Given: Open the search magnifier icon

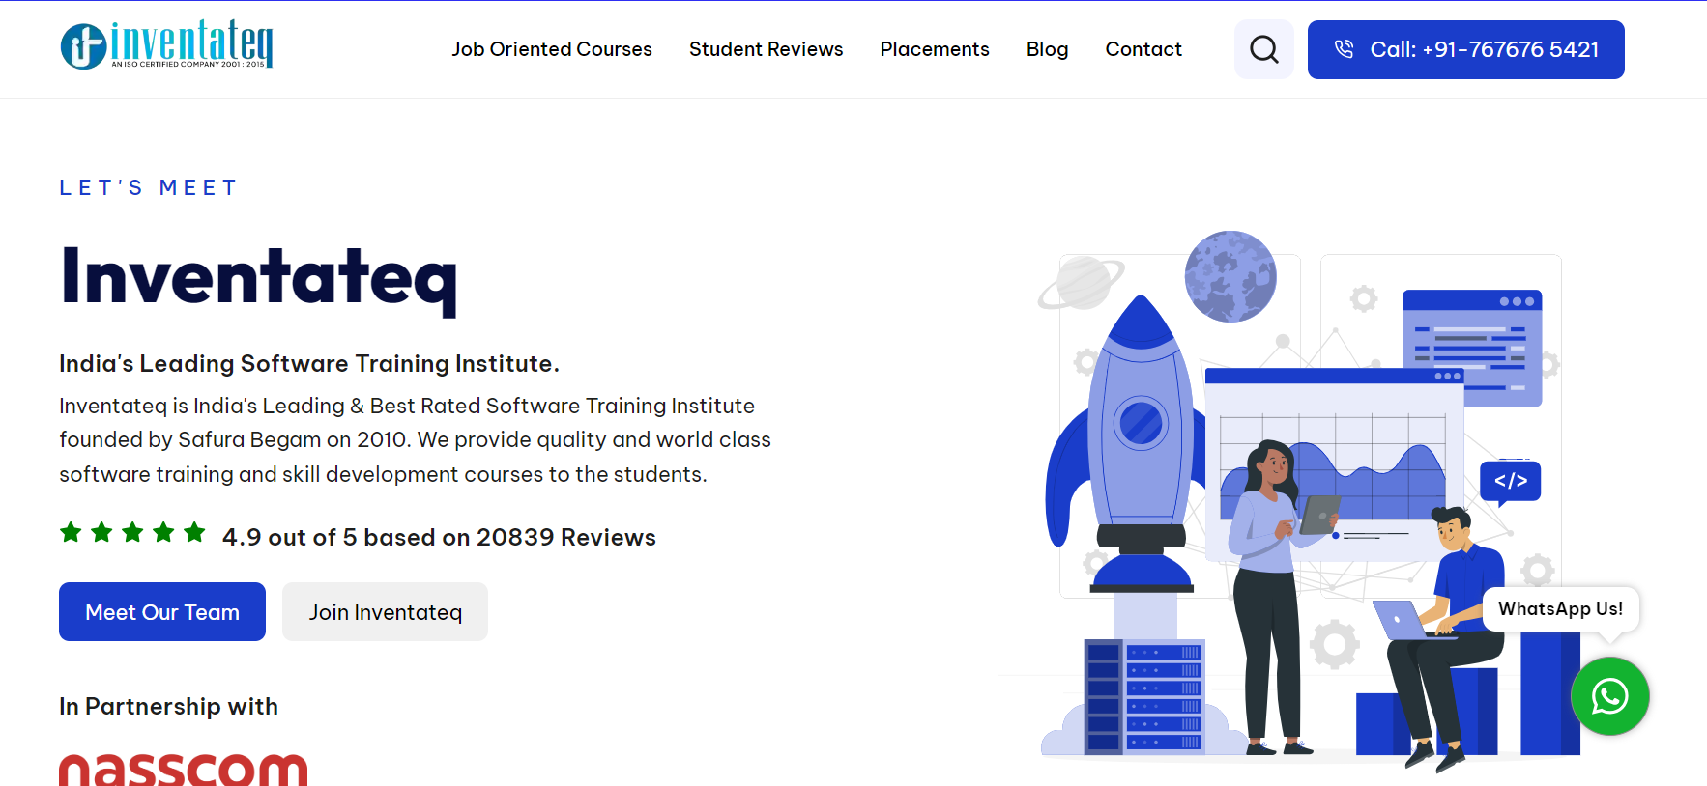Looking at the screenshot, I should coord(1263,49).
